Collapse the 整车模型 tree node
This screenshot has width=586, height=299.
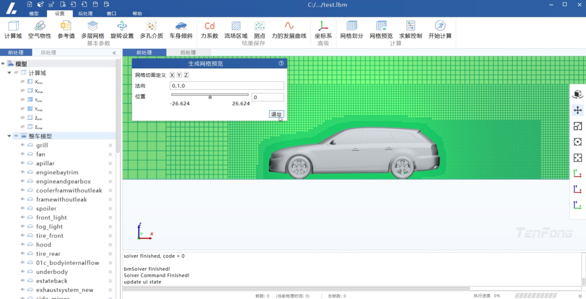(9, 136)
